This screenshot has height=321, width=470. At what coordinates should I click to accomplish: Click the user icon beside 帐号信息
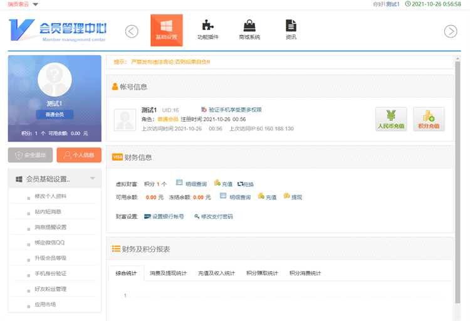pyautogui.click(x=115, y=87)
